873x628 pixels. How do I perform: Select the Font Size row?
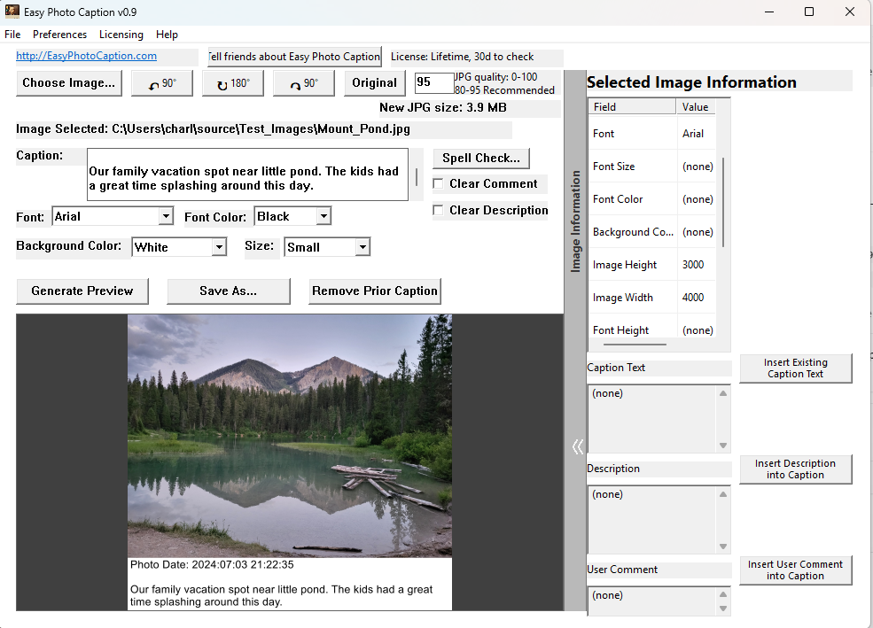pos(652,167)
